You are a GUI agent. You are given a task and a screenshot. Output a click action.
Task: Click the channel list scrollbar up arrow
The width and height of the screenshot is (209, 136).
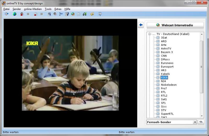[x=202, y=34]
